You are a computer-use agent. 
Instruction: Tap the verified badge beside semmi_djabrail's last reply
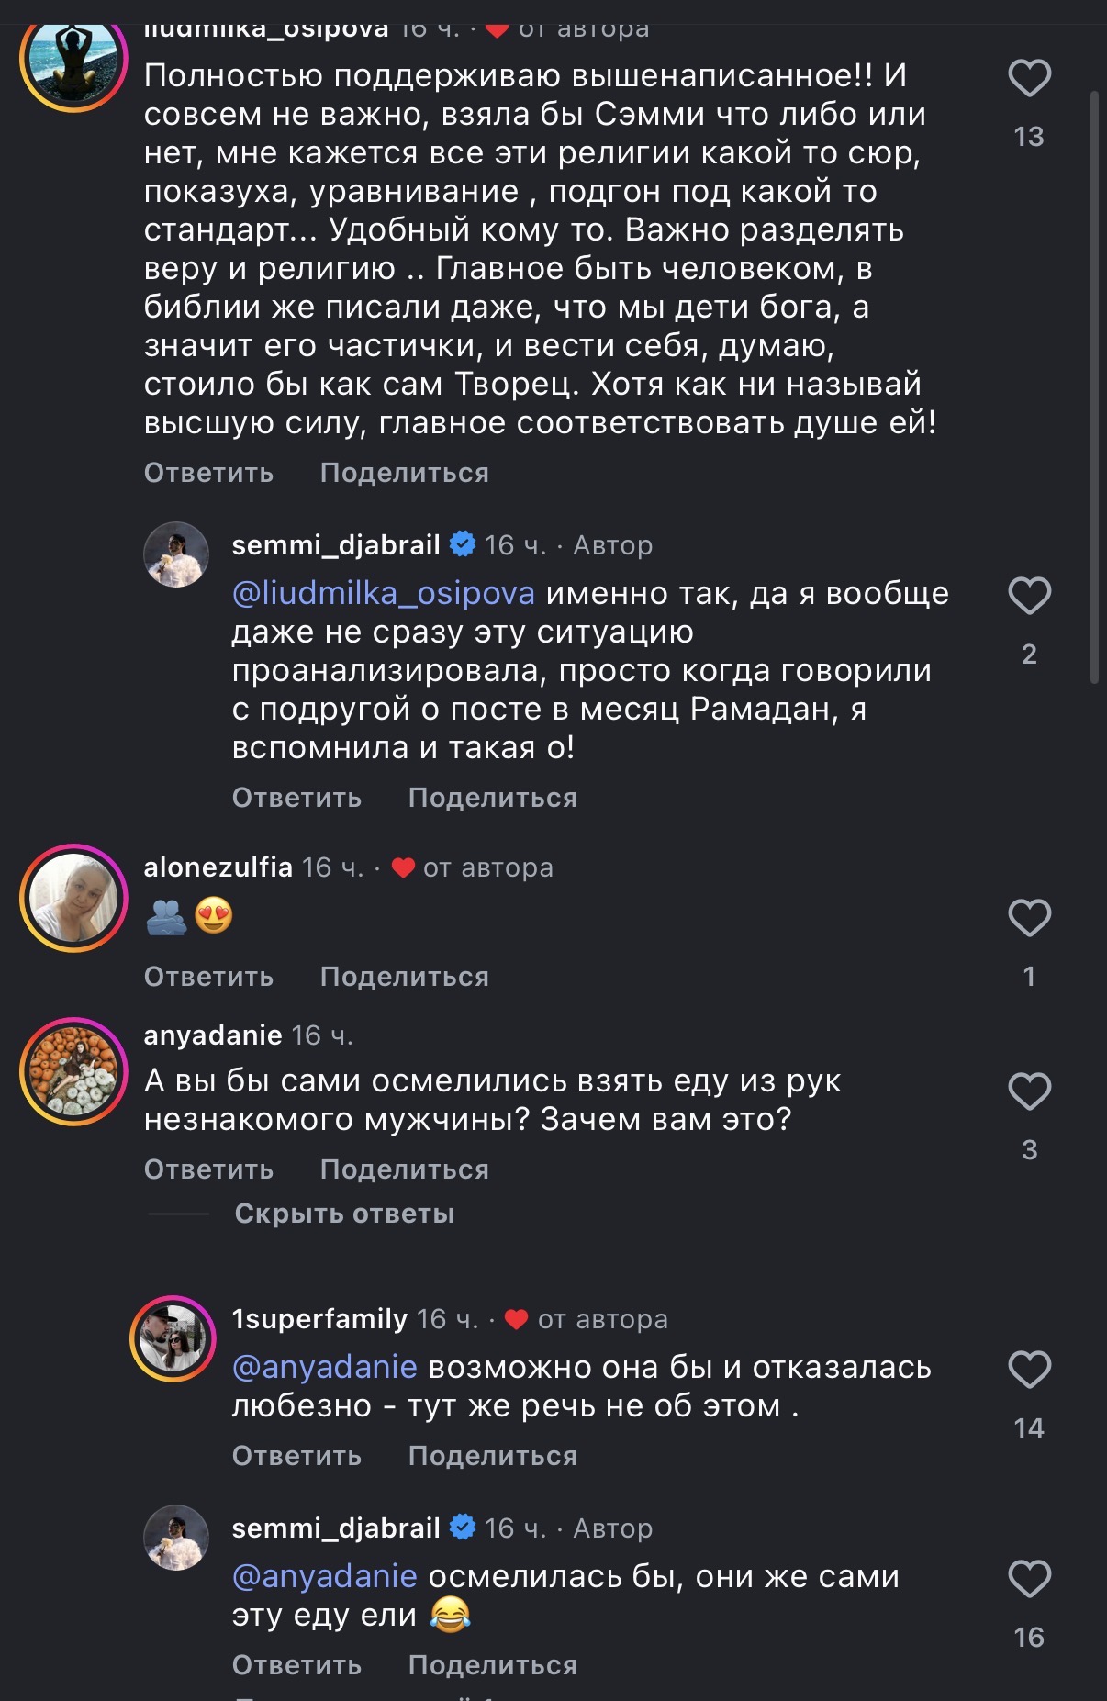tap(463, 1528)
